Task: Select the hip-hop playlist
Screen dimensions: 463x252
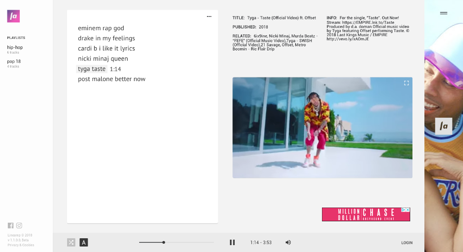Action: [x=15, y=47]
